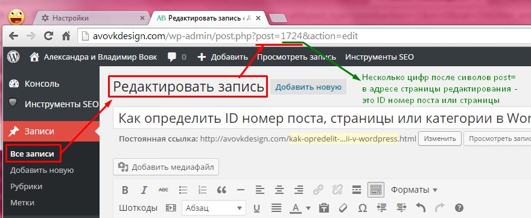Click the highlighted permalink slug kak-opredelit
Image resolution: width=531 pixels, height=218 pixels.
point(343,139)
